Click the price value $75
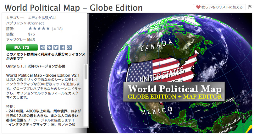 coord(31,34)
